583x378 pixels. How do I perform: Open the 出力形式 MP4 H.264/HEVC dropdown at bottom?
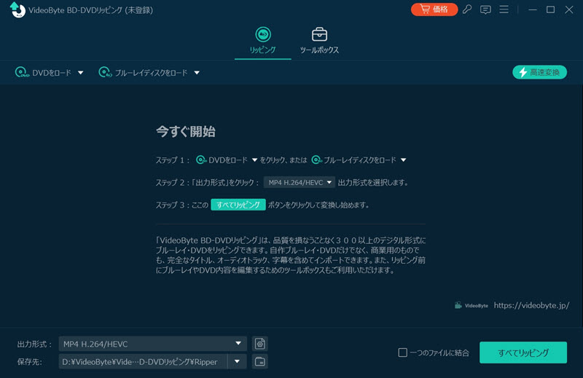pos(153,344)
